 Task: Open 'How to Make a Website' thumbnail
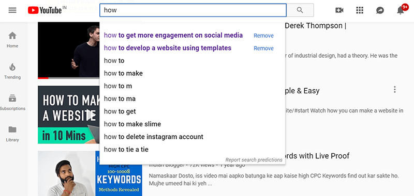[x=69, y=115]
